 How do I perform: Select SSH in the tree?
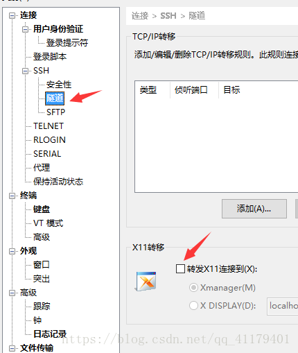(41, 71)
